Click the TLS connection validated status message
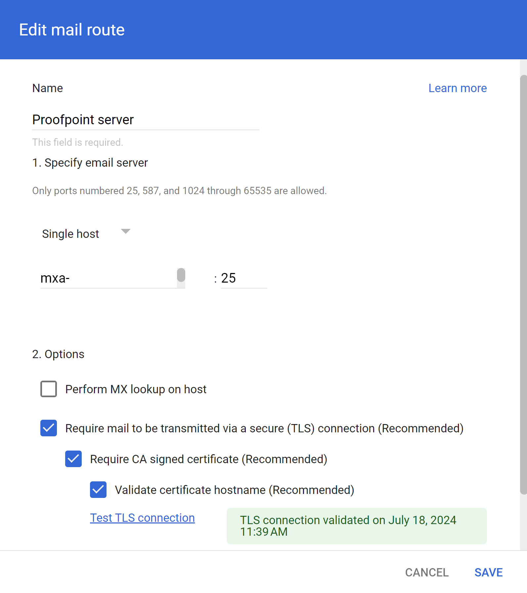Screen dimensions: 527x593 click(356, 526)
